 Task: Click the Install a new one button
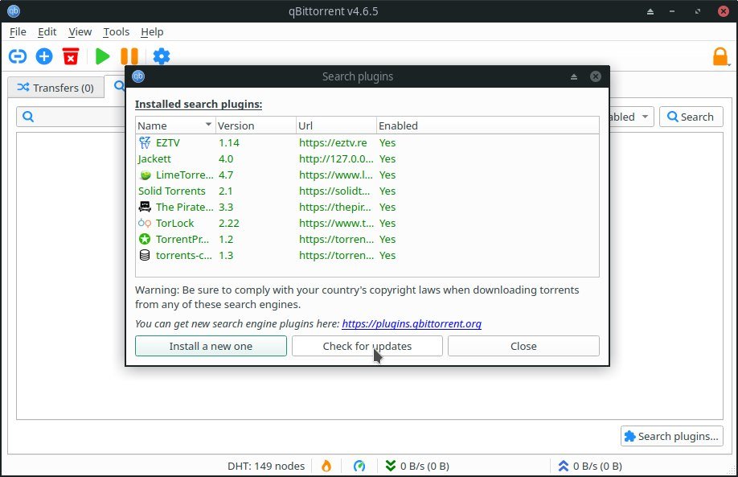point(211,346)
